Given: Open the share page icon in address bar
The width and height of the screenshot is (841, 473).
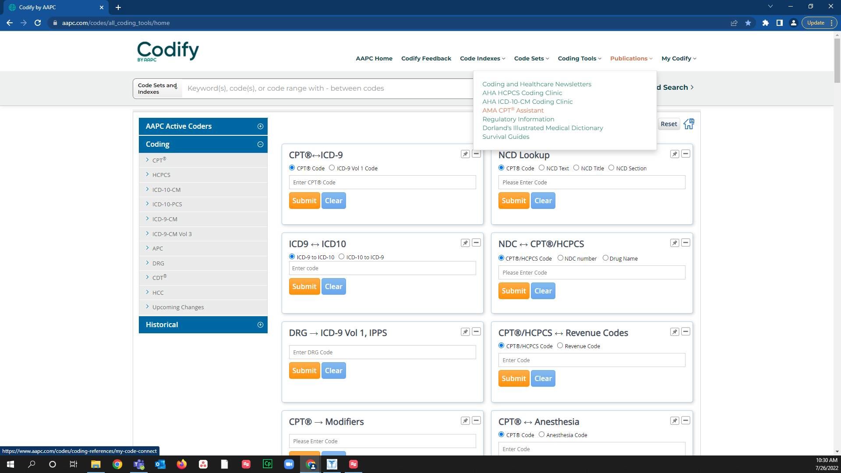Looking at the screenshot, I should click(x=734, y=23).
